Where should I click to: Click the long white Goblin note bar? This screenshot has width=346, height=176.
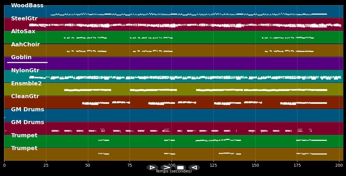pos(27,62)
